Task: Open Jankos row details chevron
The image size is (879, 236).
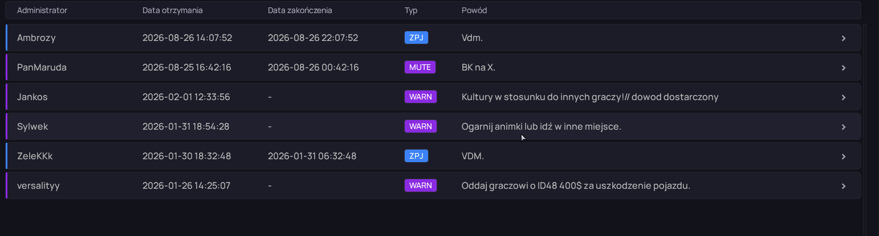Action: coord(844,97)
